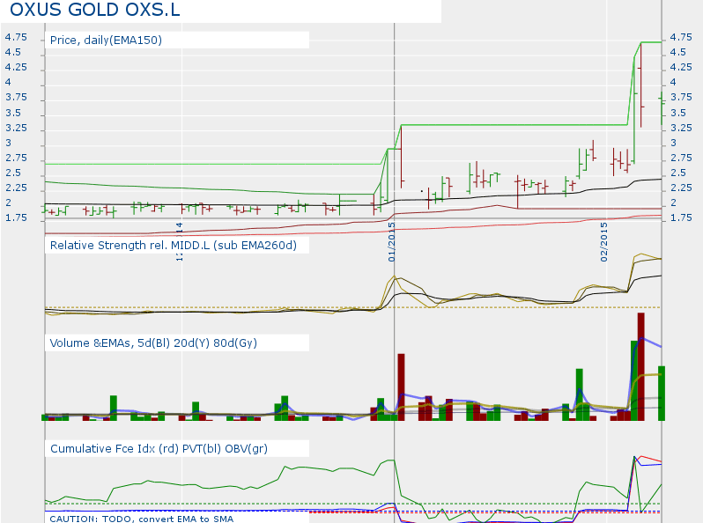Click the last green volume bar at right edge
703x523 pixels.
pyautogui.click(x=662, y=394)
